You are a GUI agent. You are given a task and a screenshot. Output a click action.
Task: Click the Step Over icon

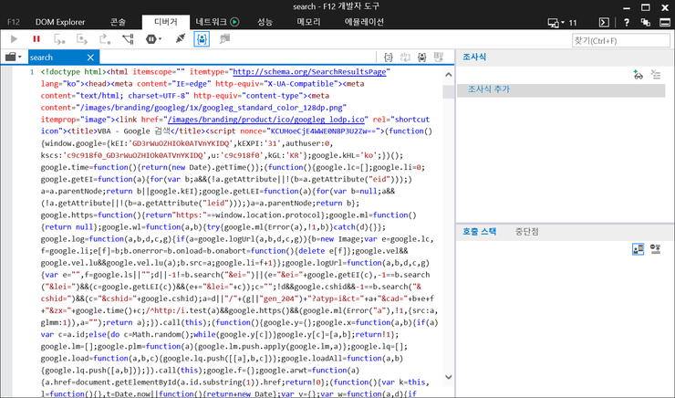click(83, 39)
